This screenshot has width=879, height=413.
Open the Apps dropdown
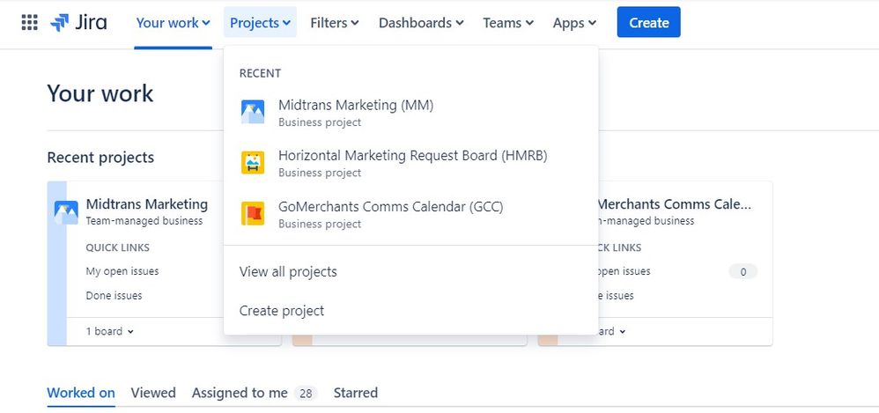click(x=574, y=23)
